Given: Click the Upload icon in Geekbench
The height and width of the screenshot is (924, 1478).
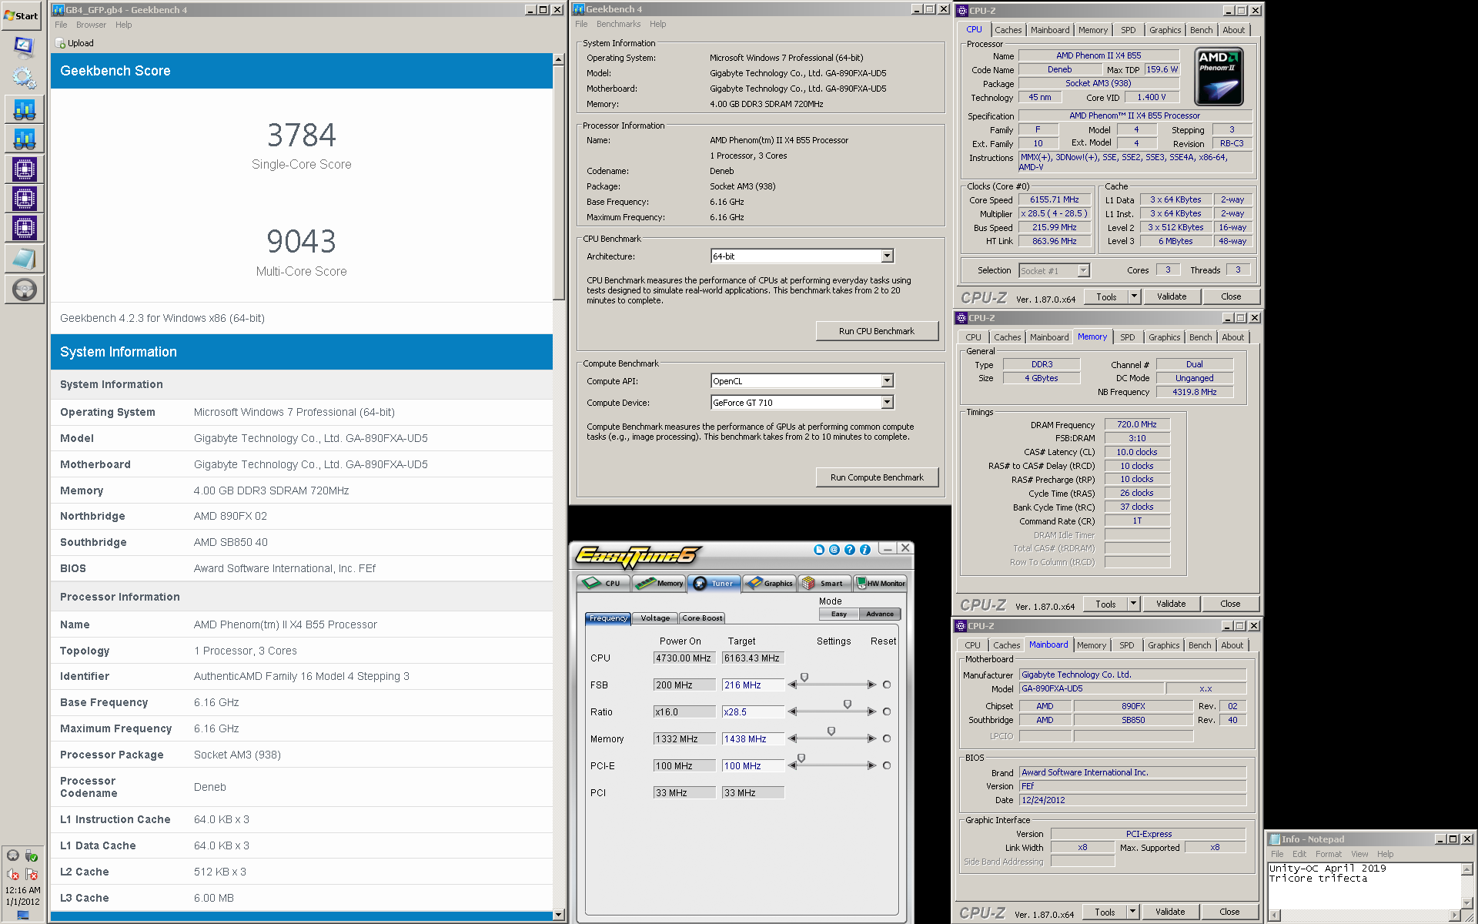Looking at the screenshot, I should [x=60, y=44].
